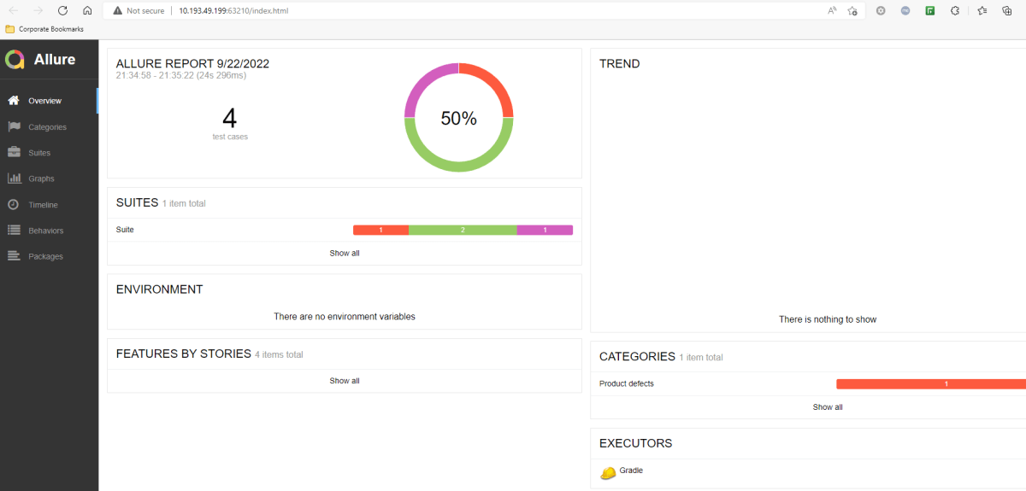Add page to favorites star icon
Viewport: 1026px width, 491px height.
[852, 10]
